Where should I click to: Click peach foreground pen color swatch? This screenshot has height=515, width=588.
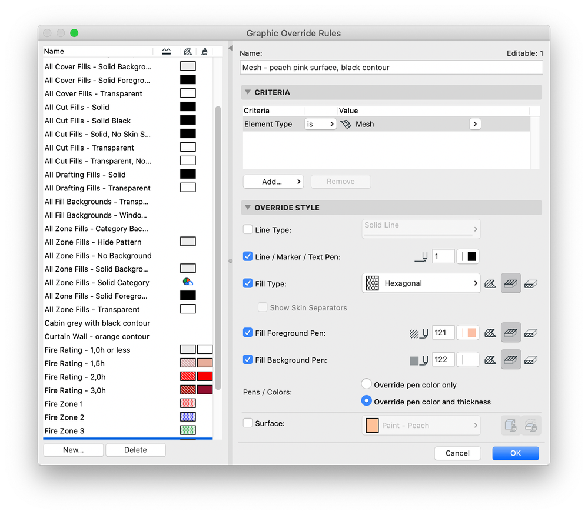point(467,333)
